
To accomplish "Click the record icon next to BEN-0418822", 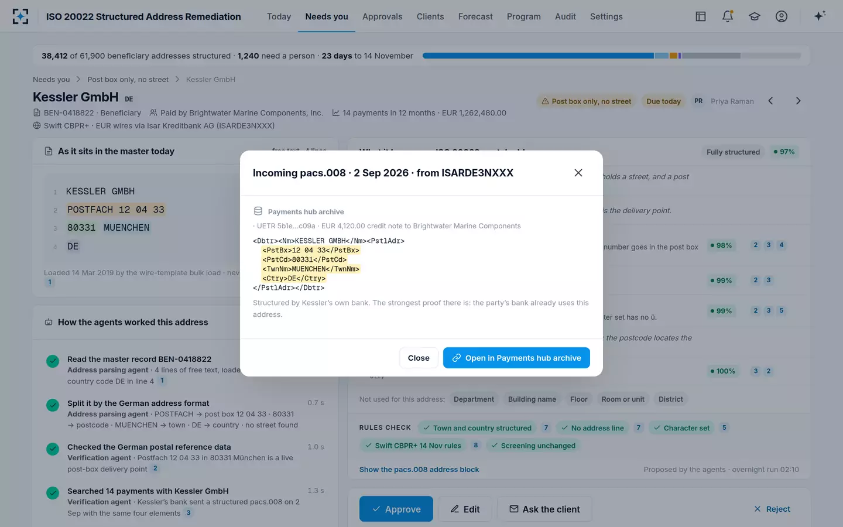I will click(x=37, y=112).
